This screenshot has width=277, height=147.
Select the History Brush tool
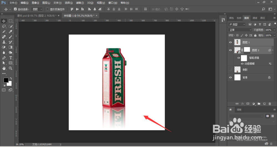click(x=11, y=42)
